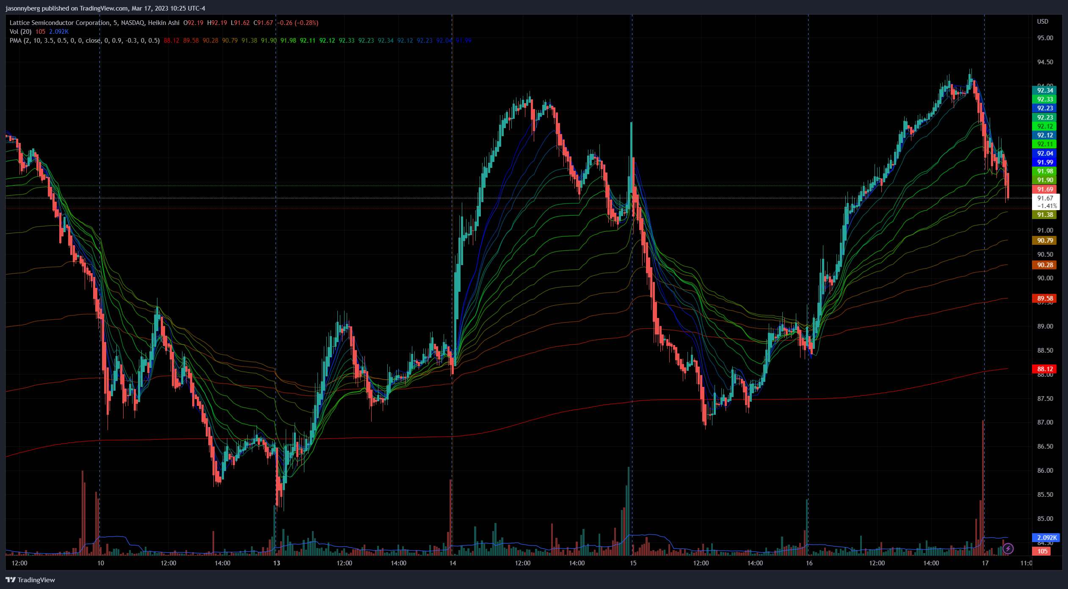1068x589 pixels.
Task: Click the 89.58 value in PMA legend
Action: 191,41
